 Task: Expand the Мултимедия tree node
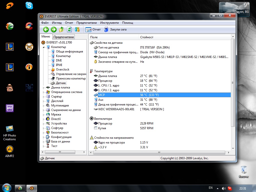pyautogui.click(x=43, y=106)
